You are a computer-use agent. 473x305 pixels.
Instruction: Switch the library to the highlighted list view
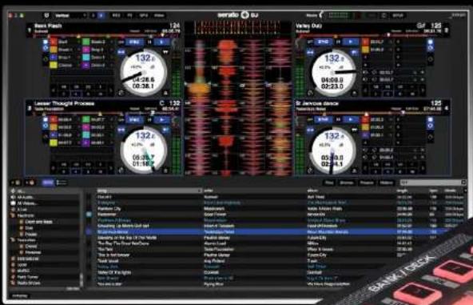48,183
